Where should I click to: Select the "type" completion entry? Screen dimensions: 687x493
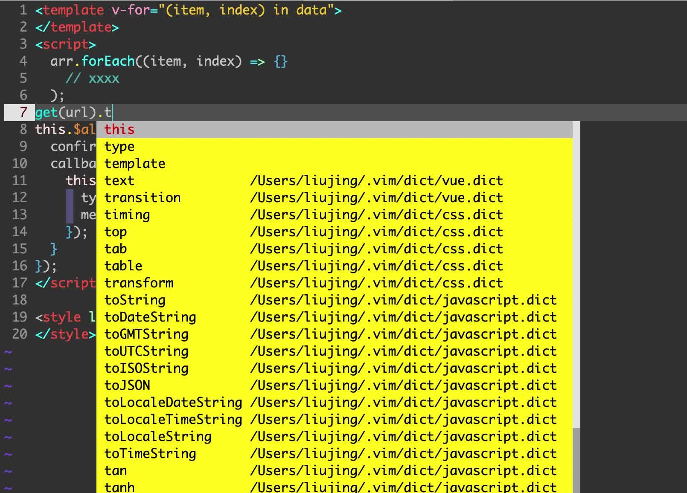point(119,146)
